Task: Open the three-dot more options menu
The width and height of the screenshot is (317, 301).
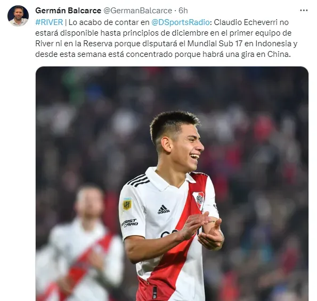Action: (304, 11)
